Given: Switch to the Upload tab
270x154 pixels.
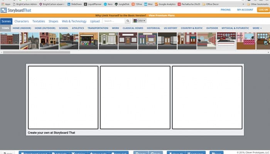Looking at the screenshot, I should pyautogui.click(x=95, y=21).
